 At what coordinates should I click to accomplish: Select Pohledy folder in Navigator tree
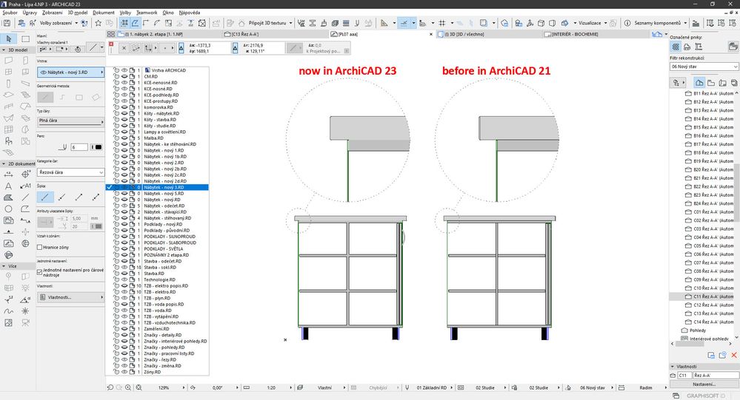coord(698,330)
